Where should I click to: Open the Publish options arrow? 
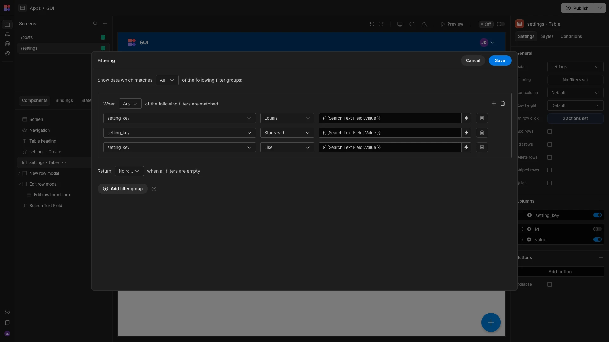(599, 8)
